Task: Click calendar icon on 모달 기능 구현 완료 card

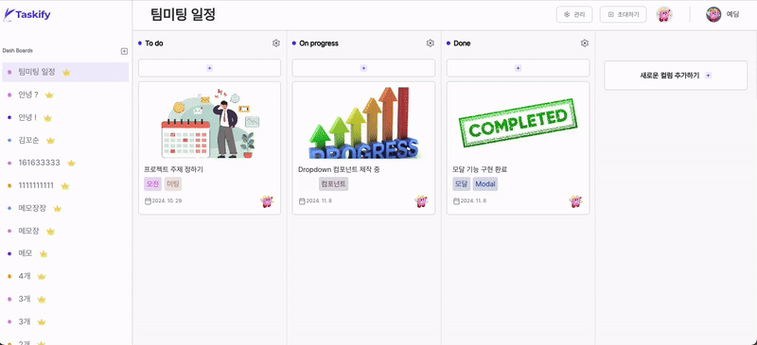Action: [456, 200]
